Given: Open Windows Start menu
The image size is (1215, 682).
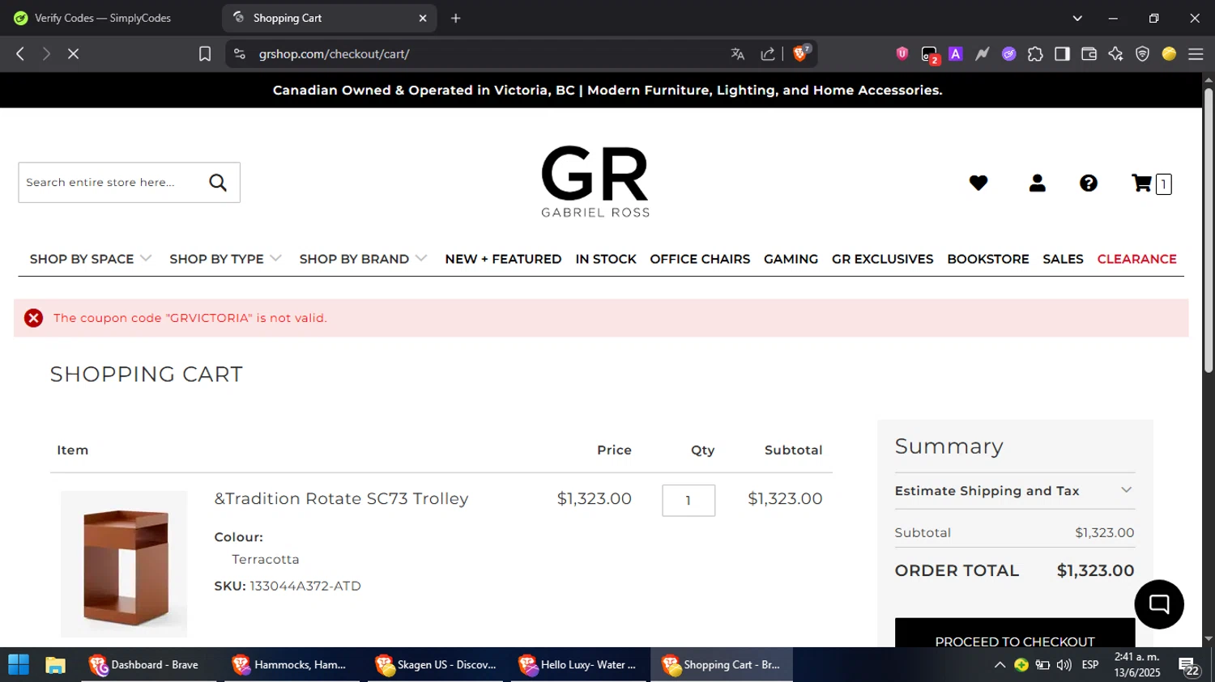Looking at the screenshot, I should coord(19,665).
